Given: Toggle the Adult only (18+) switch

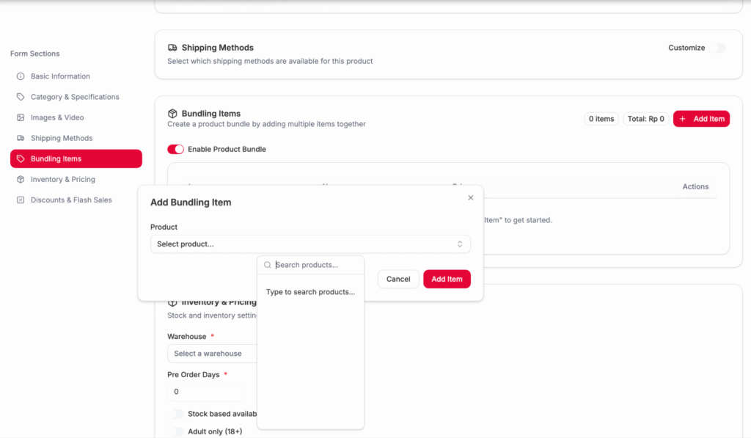Looking at the screenshot, I should click(x=175, y=431).
